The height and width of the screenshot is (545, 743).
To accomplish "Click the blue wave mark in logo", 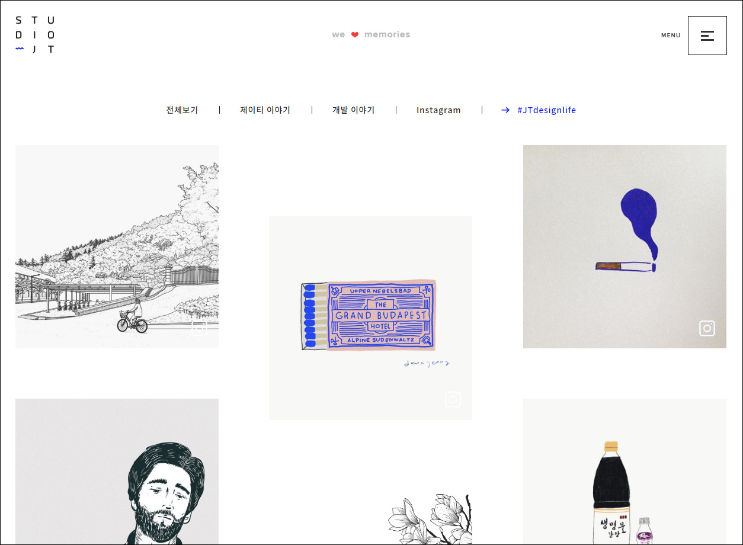I will pos(20,49).
